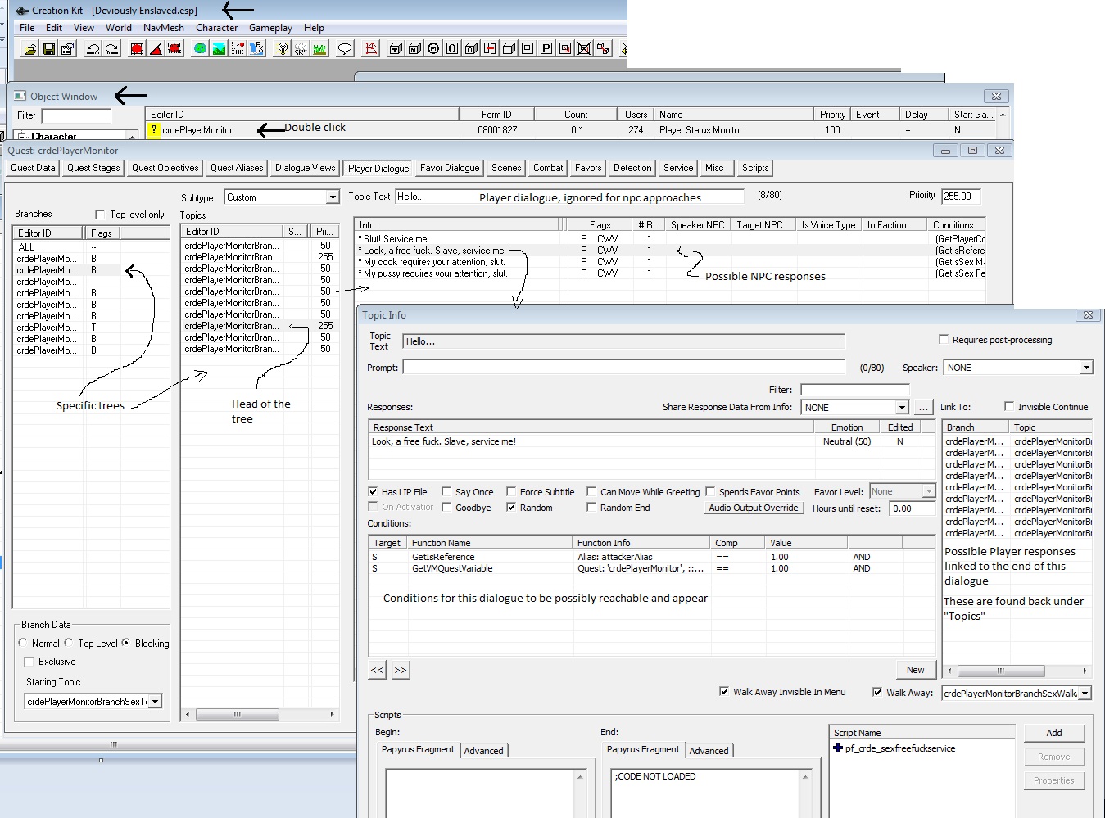
Task: Click the circled M toolbar icon
Action: coord(433,49)
